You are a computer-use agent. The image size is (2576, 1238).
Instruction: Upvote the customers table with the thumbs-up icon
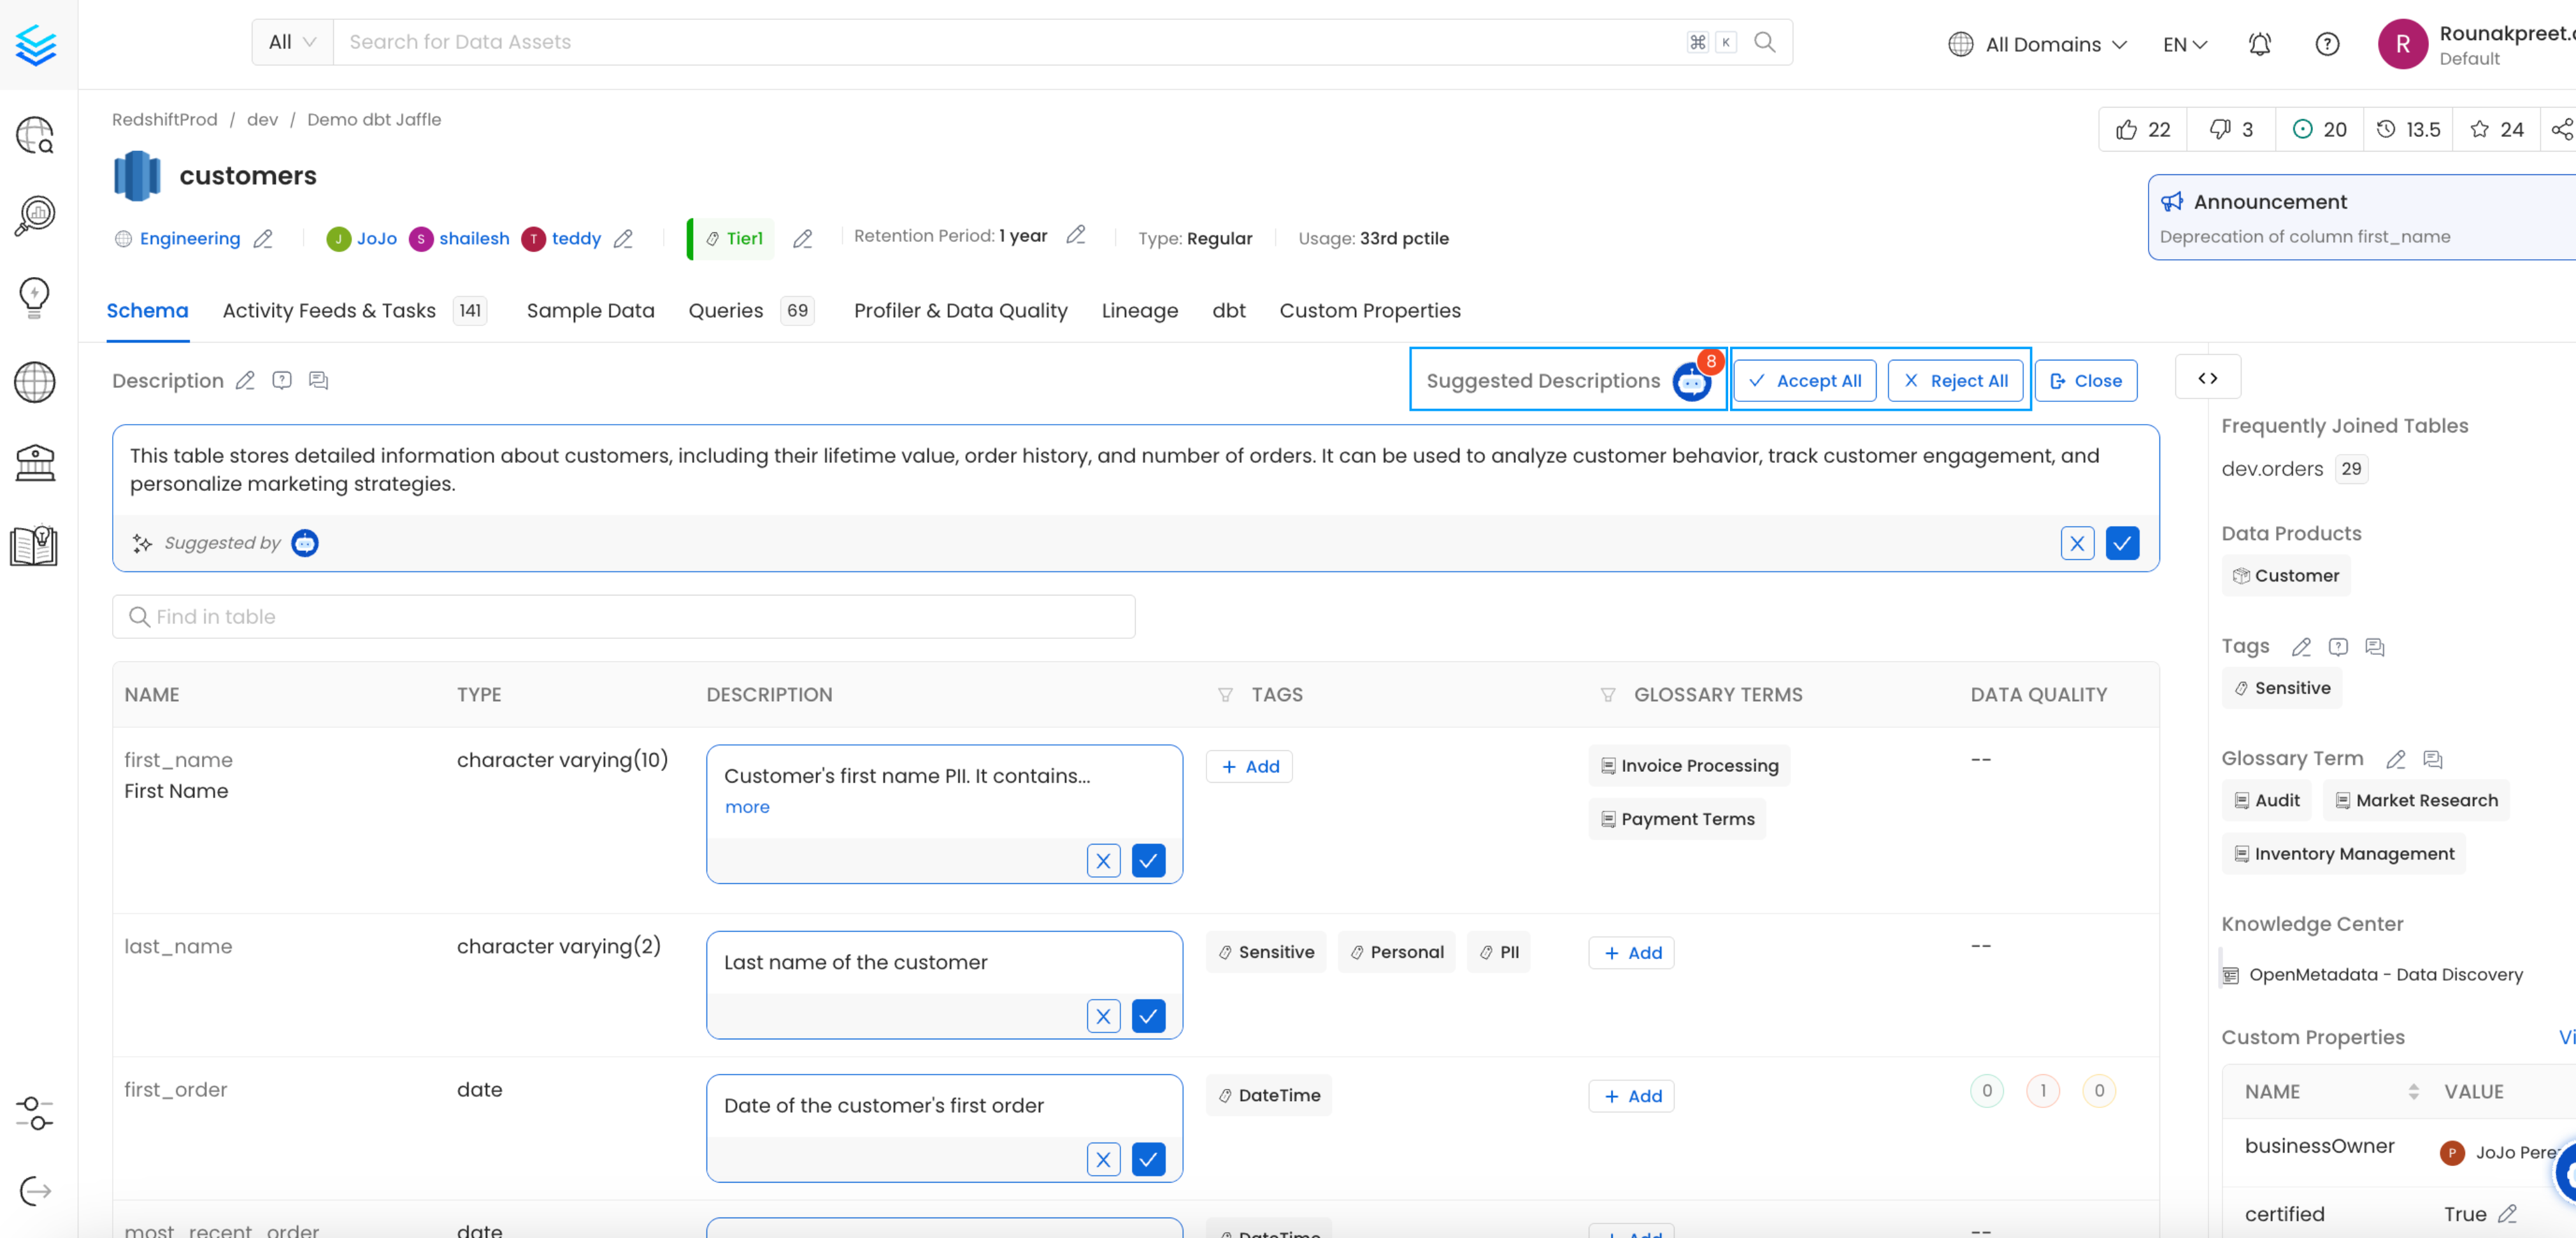coord(2128,129)
